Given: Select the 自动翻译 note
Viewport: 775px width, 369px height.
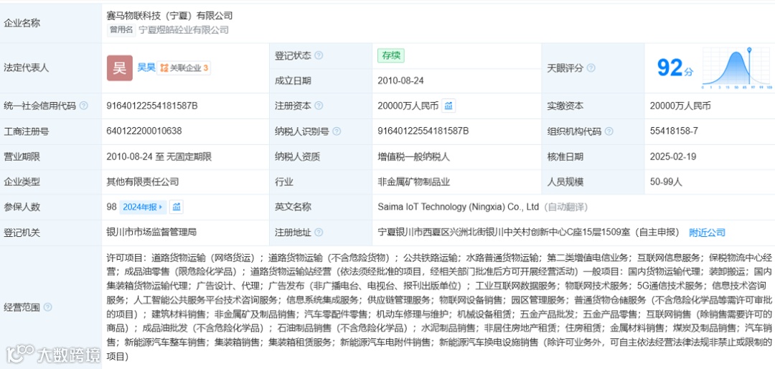Looking at the screenshot, I should click(x=566, y=207).
